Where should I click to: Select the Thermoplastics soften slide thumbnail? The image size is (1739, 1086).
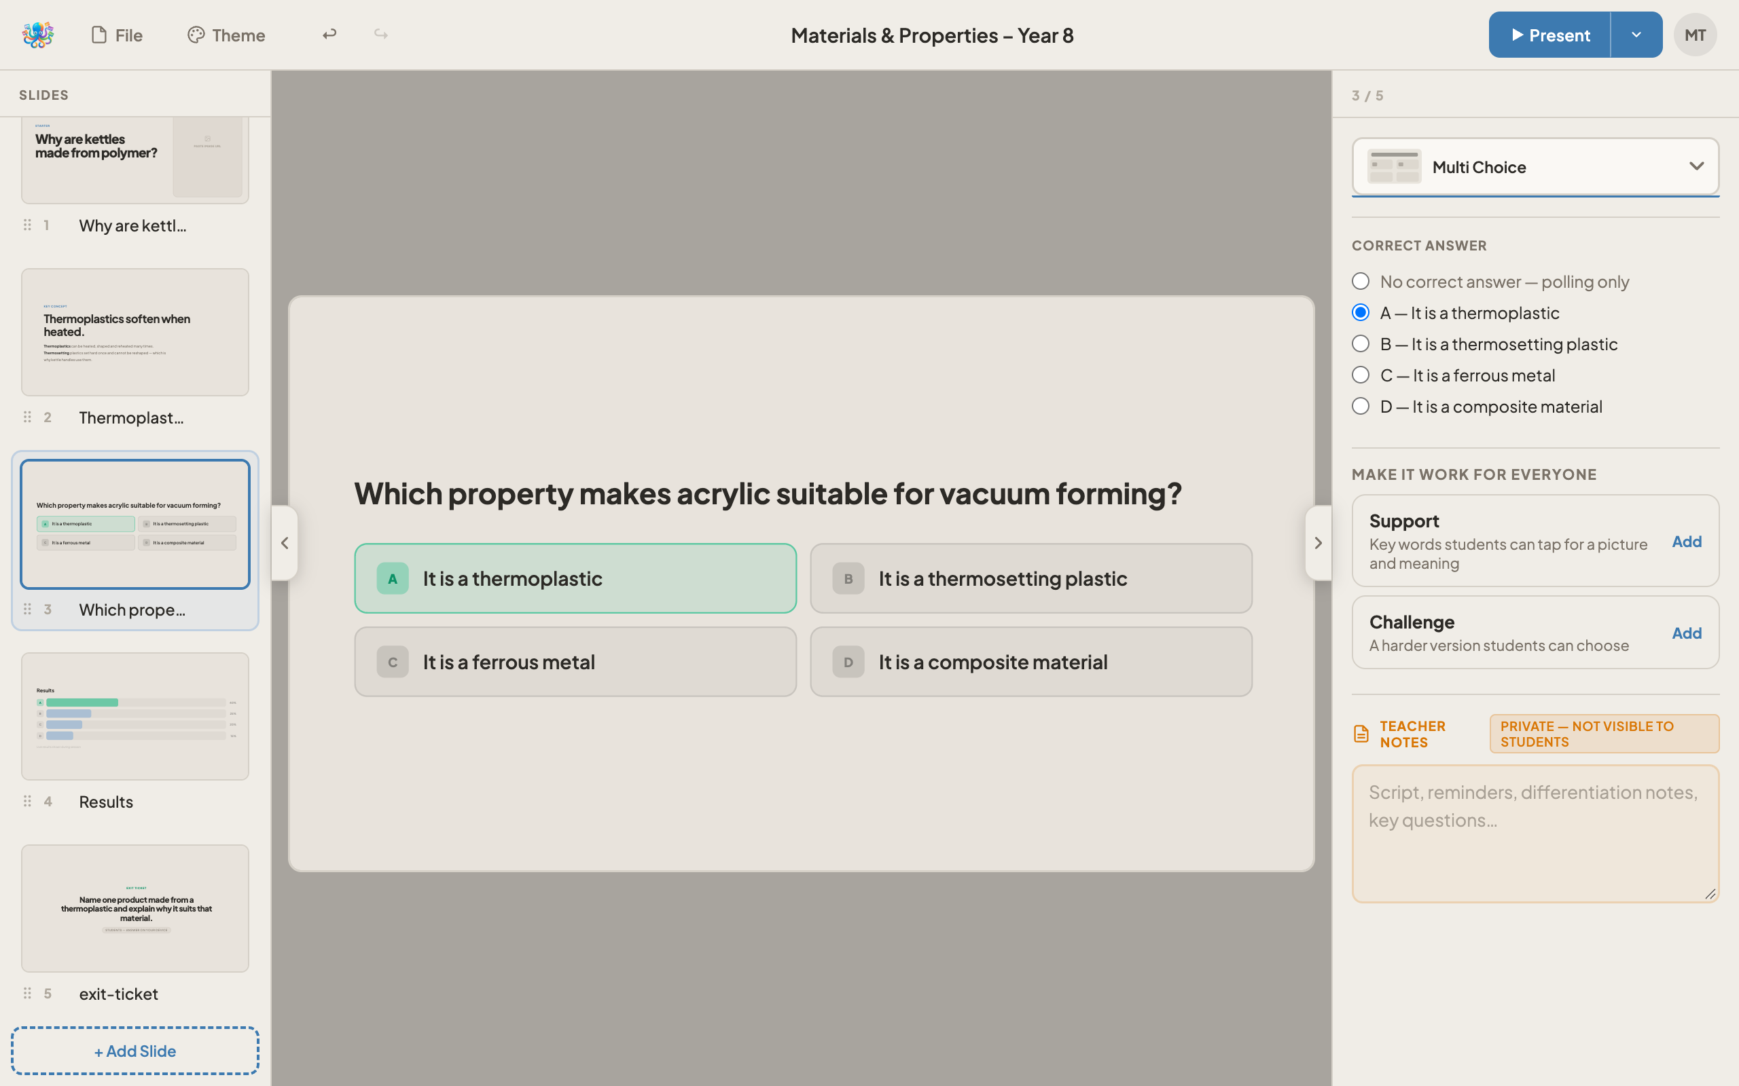[135, 332]
